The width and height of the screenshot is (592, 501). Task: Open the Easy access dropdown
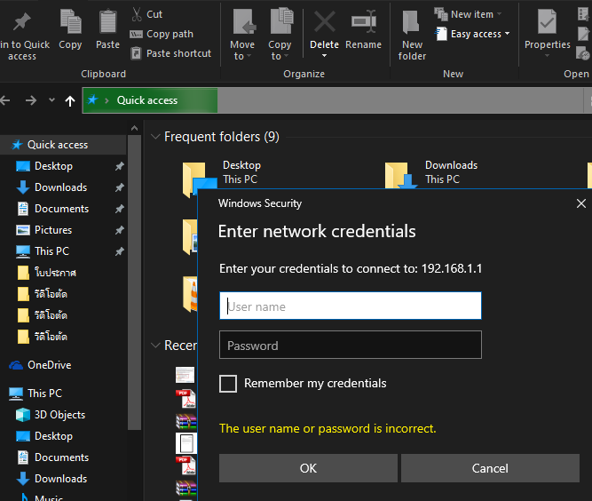click(x=480, y=34)
